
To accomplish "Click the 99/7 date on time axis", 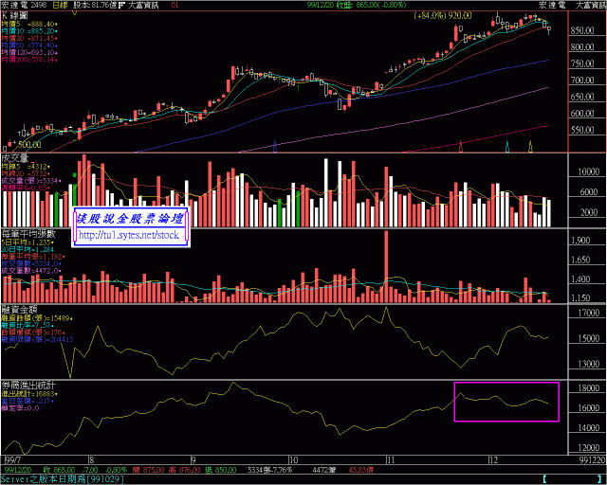I will [x=12, y=460].
